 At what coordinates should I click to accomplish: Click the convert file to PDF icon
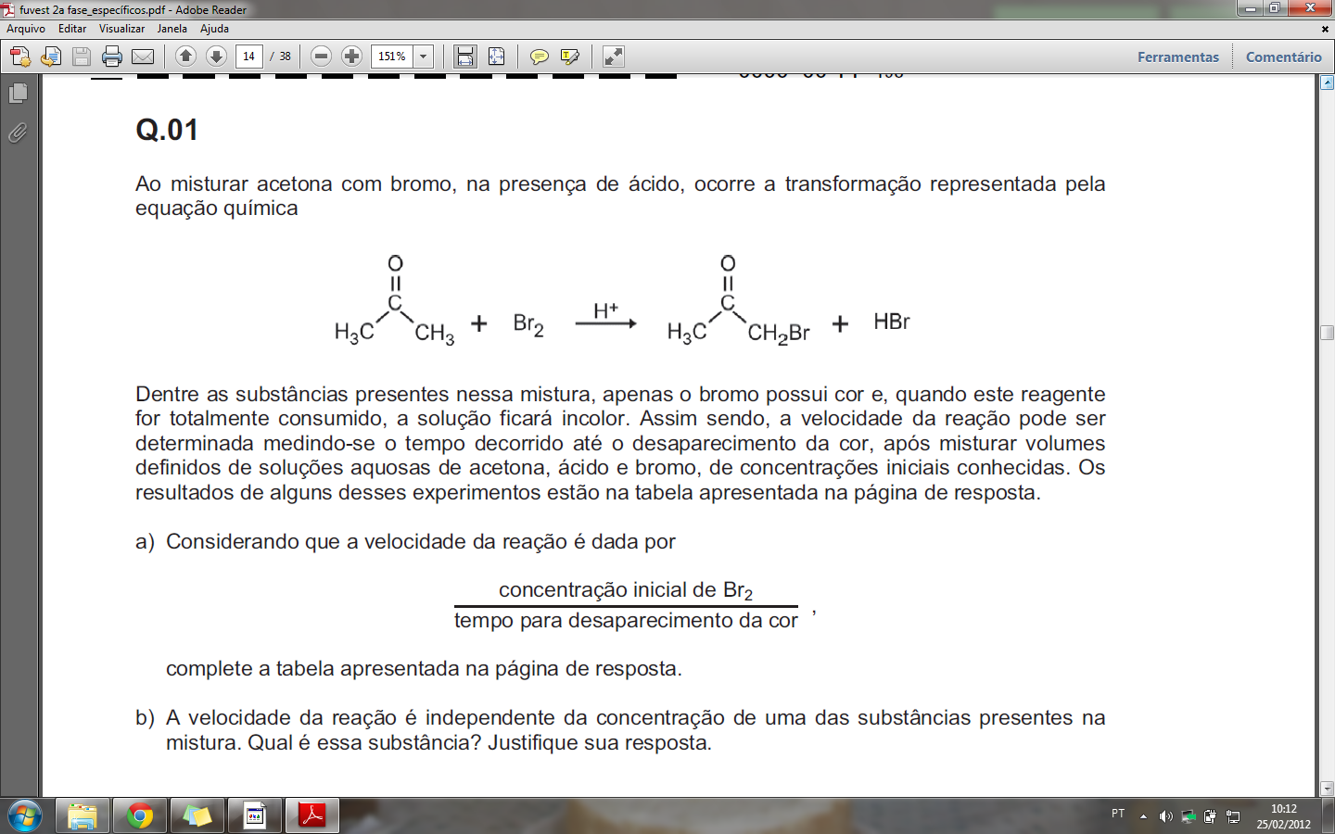pyautogui.click(x=51, y=57)
